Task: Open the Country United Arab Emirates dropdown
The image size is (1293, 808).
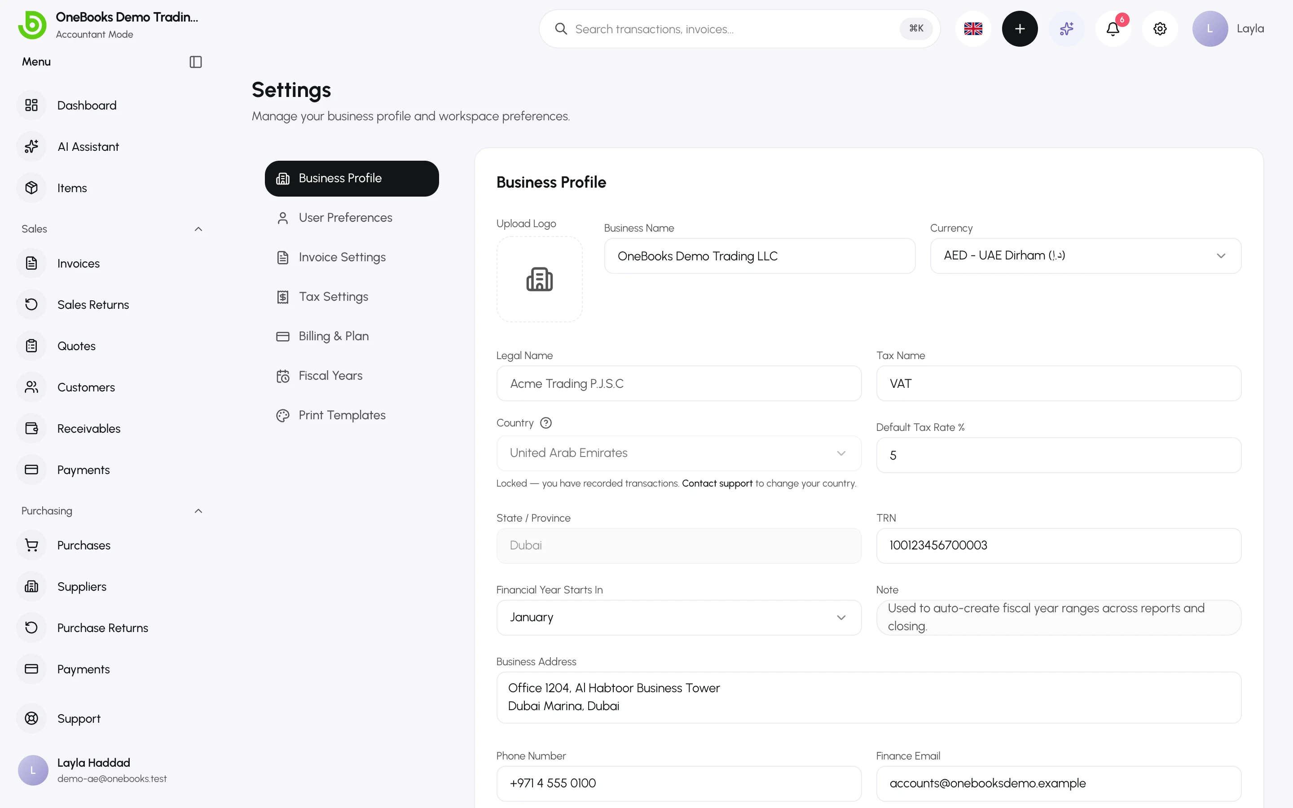Action: pos(678,453)
